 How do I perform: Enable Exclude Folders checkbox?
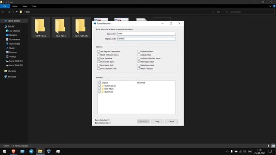click(139, 51)
